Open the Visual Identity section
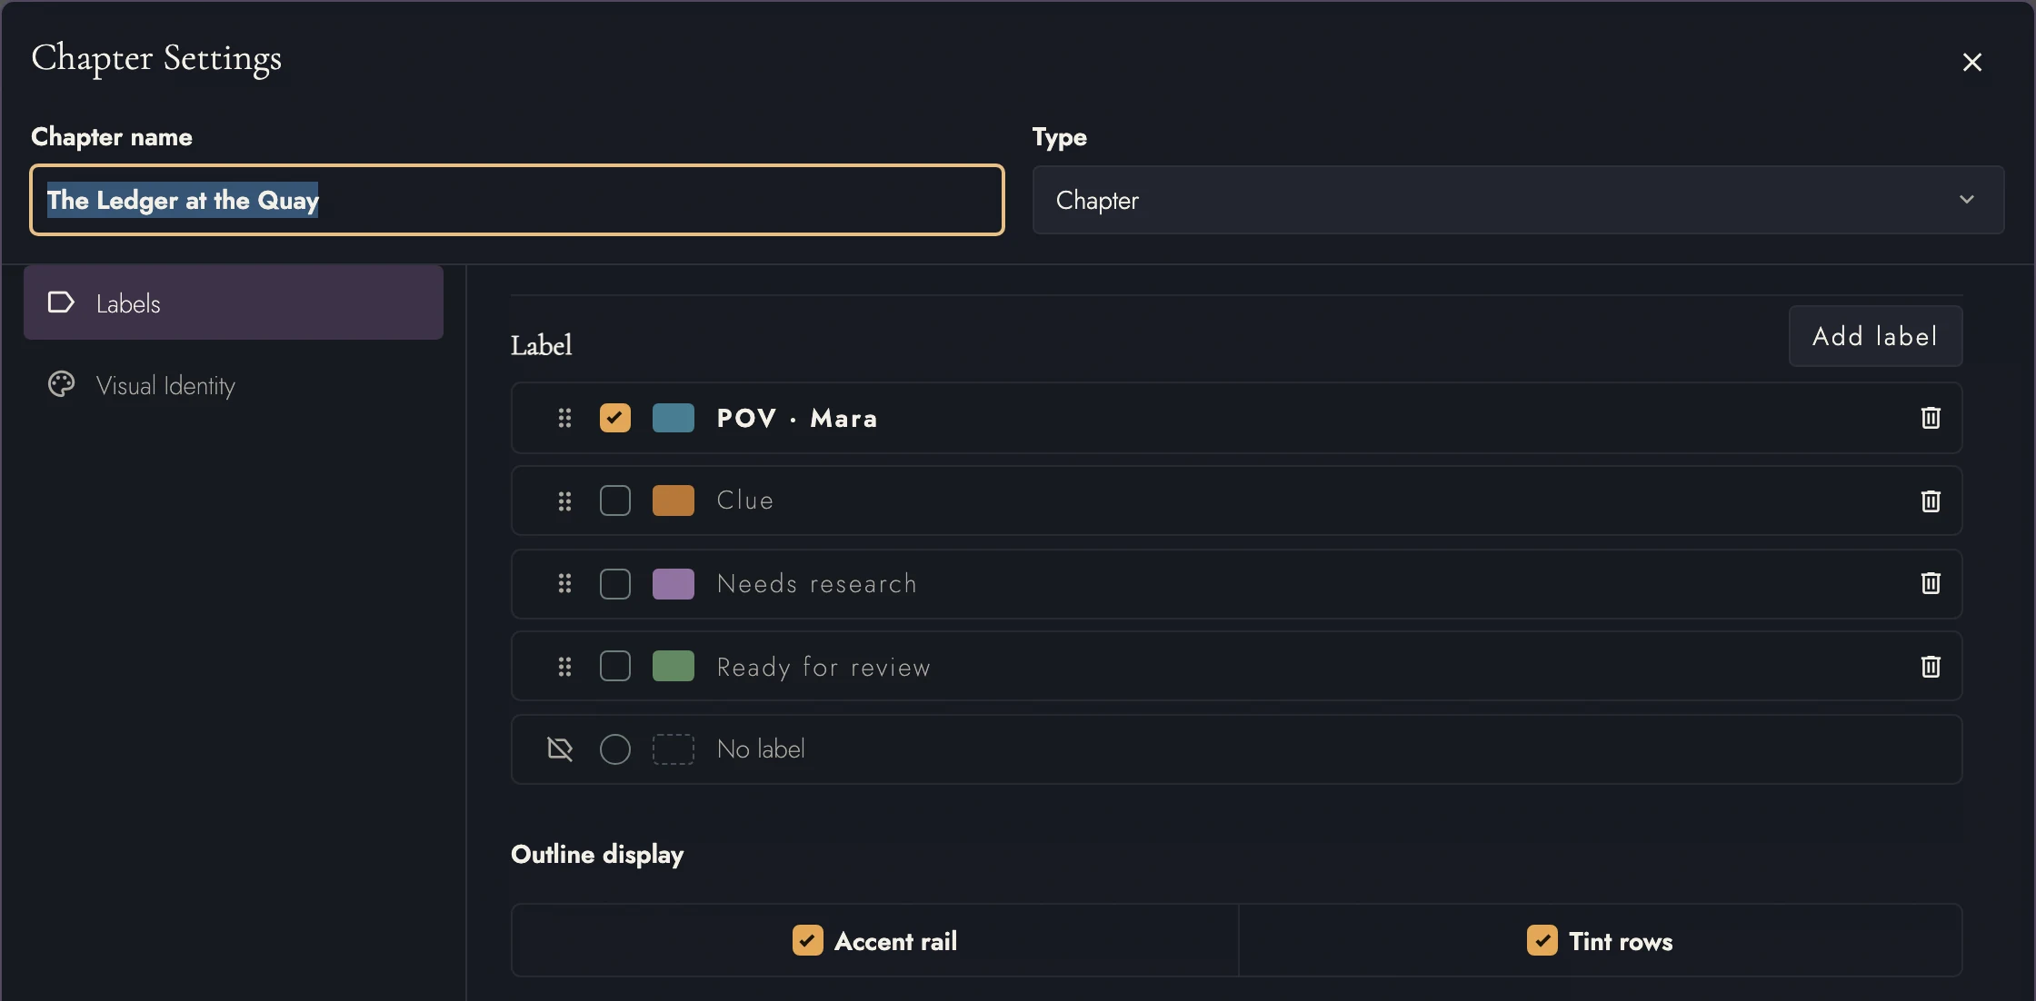The width and height of the screenshot is (2036, 1001). 234,385
